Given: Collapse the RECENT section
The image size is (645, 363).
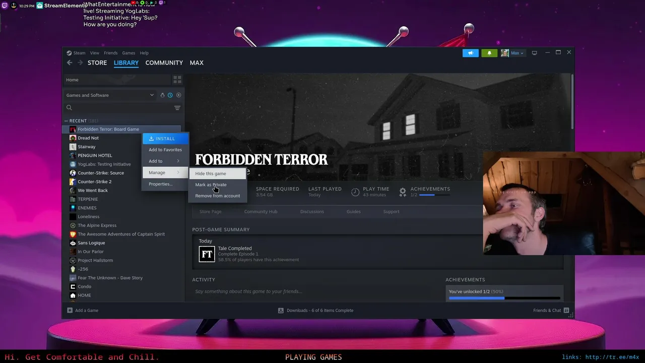Looking at the screenshot, I should (x=66, y=121).
